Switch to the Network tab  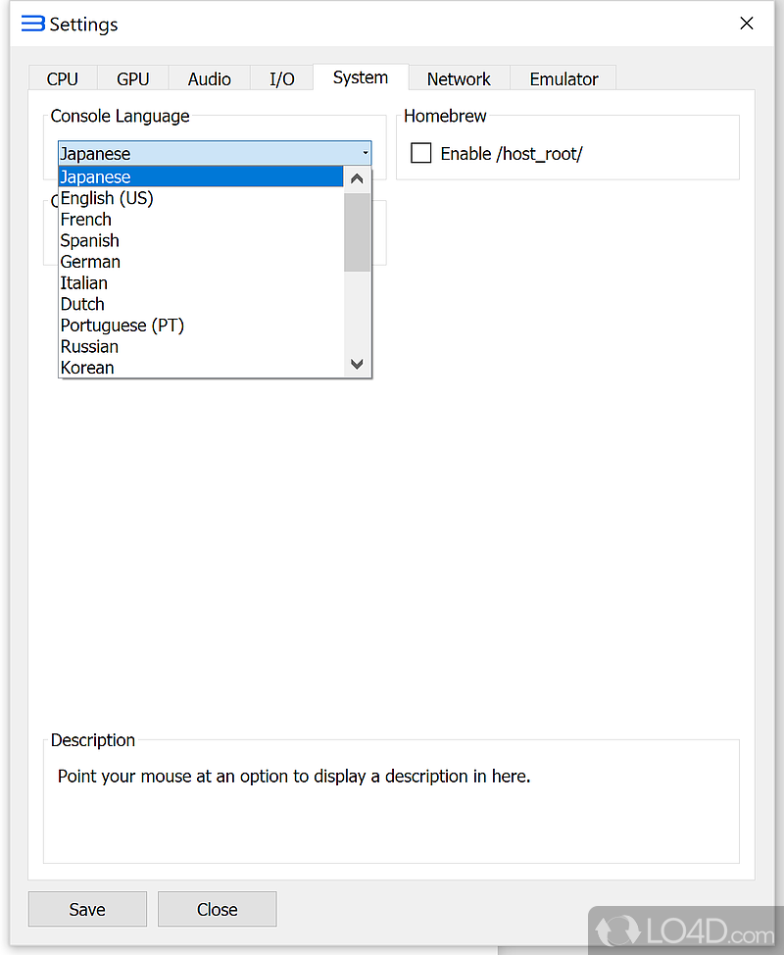click(459, 78)
